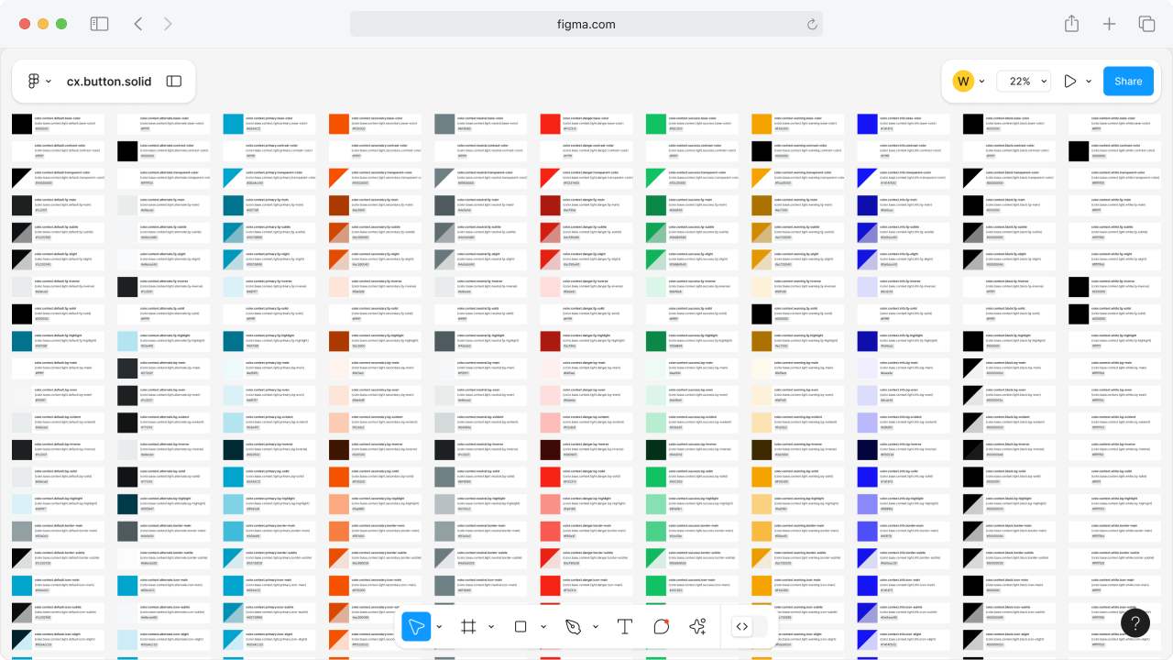Open the W user avatar menu
The image size is (1173, 660).
coord(962,82)
